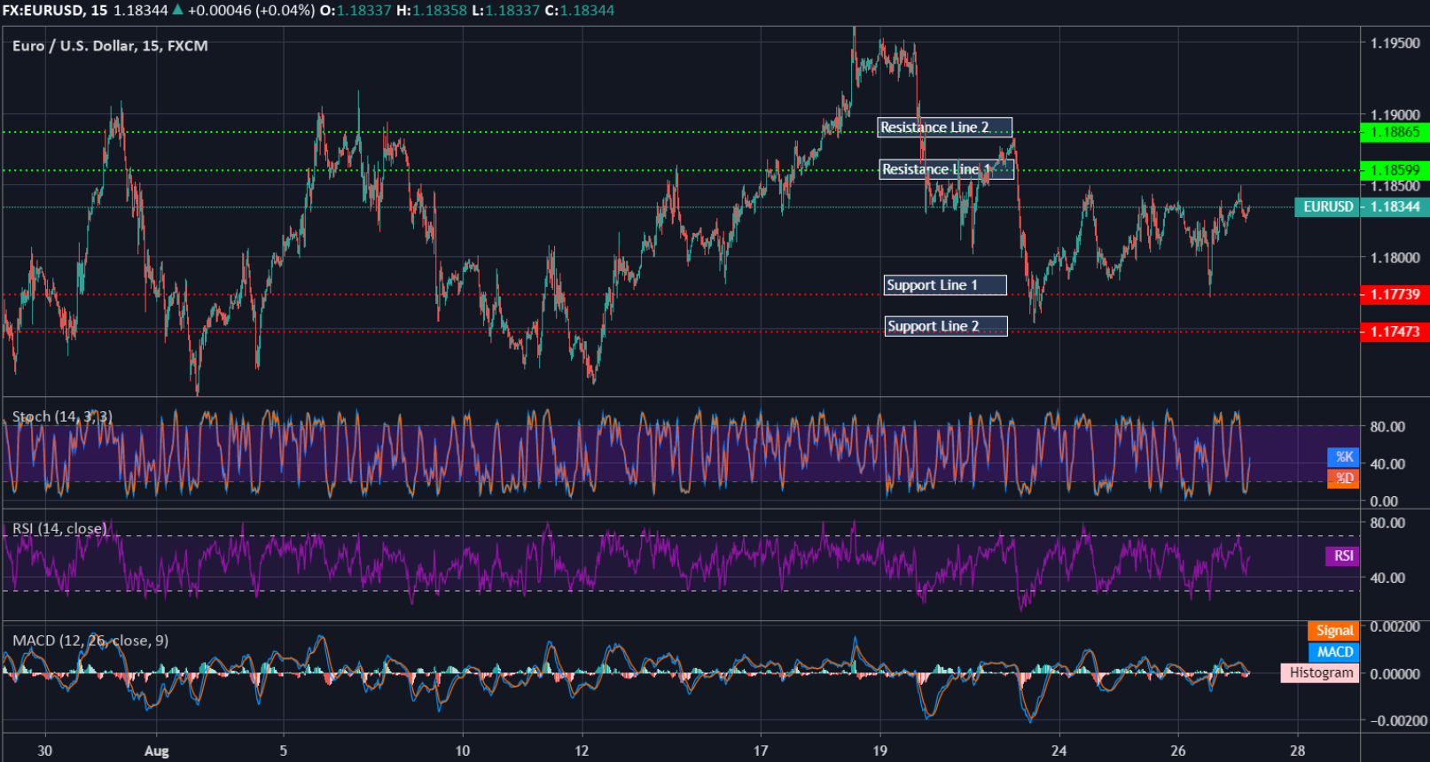The image size is (1430, 762).
Task: Click the 1.18000 price axis value
Action: [1395, 259]
